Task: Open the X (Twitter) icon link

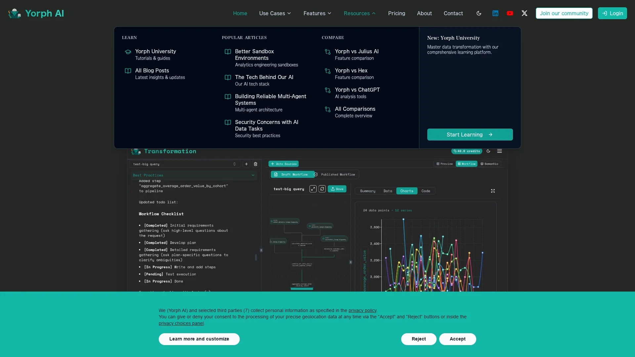Action: point(525,13)
